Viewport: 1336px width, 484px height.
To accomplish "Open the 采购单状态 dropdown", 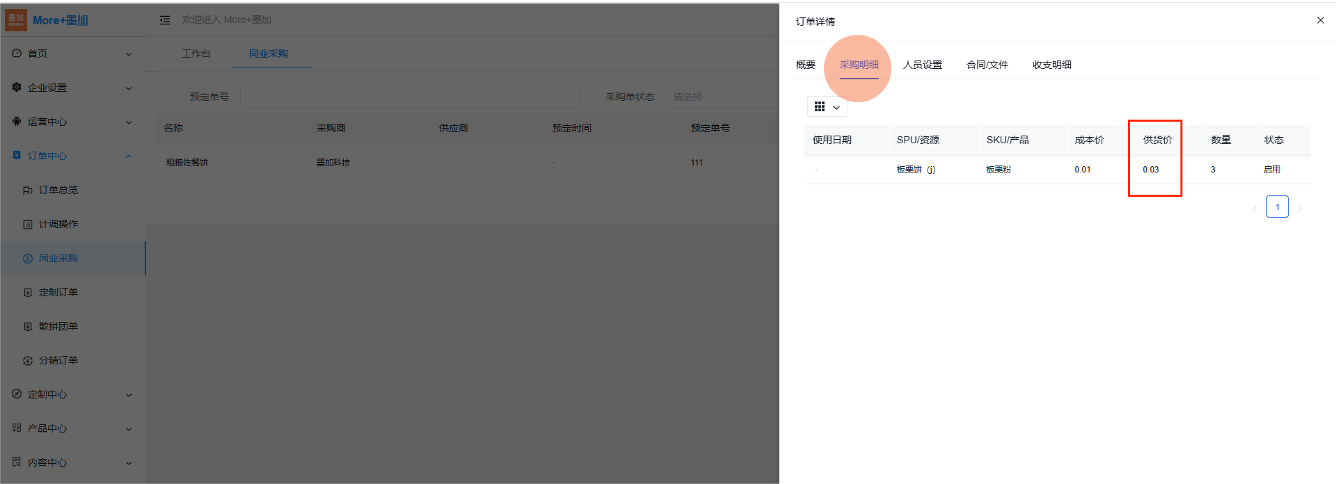I will click(x=722, y=97).
